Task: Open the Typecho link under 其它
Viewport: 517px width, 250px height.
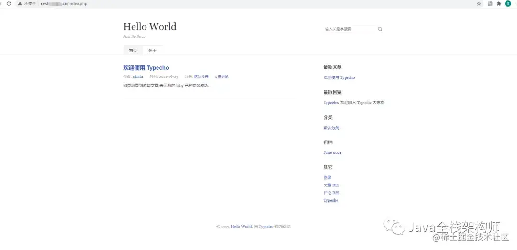Action: point(331,200)
